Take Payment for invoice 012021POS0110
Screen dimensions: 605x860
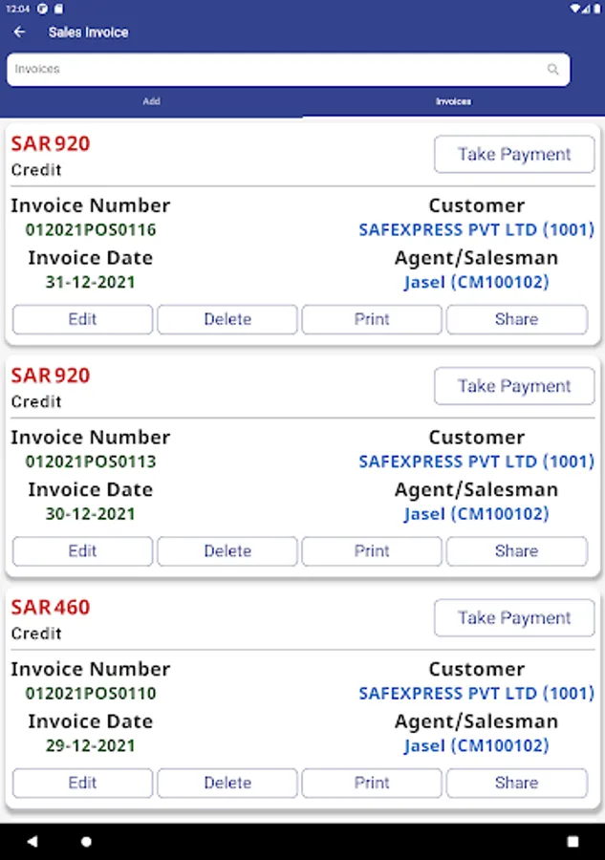[x=514, y=618]
